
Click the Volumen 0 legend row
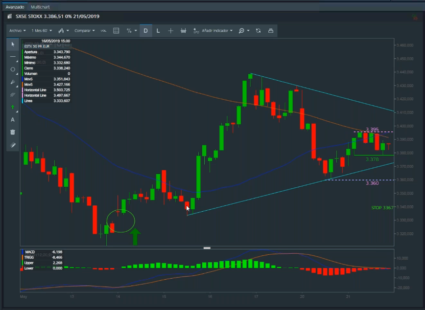(47, 74)
